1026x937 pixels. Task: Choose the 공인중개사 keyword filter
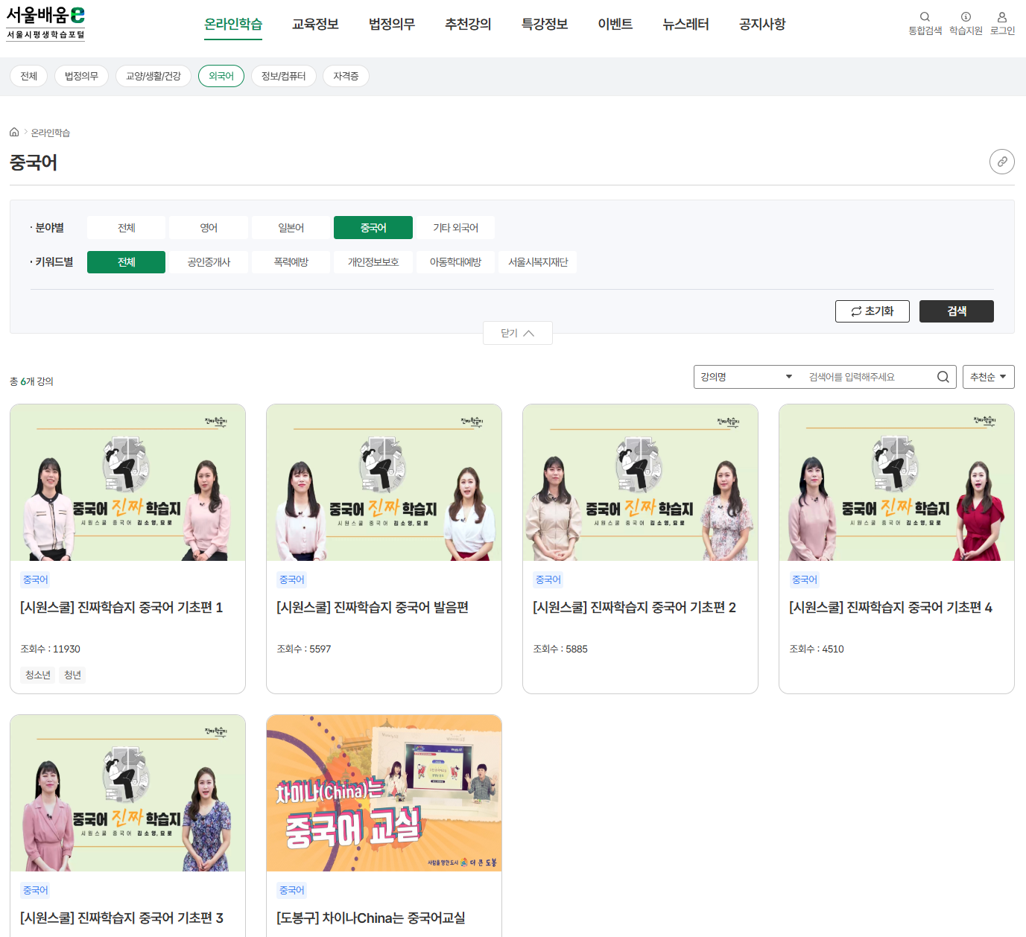point(209,262)
